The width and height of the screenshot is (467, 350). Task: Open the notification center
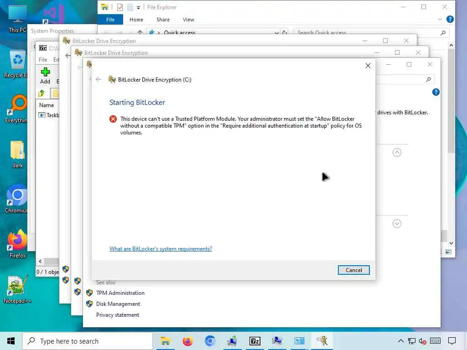pos(452,341)
